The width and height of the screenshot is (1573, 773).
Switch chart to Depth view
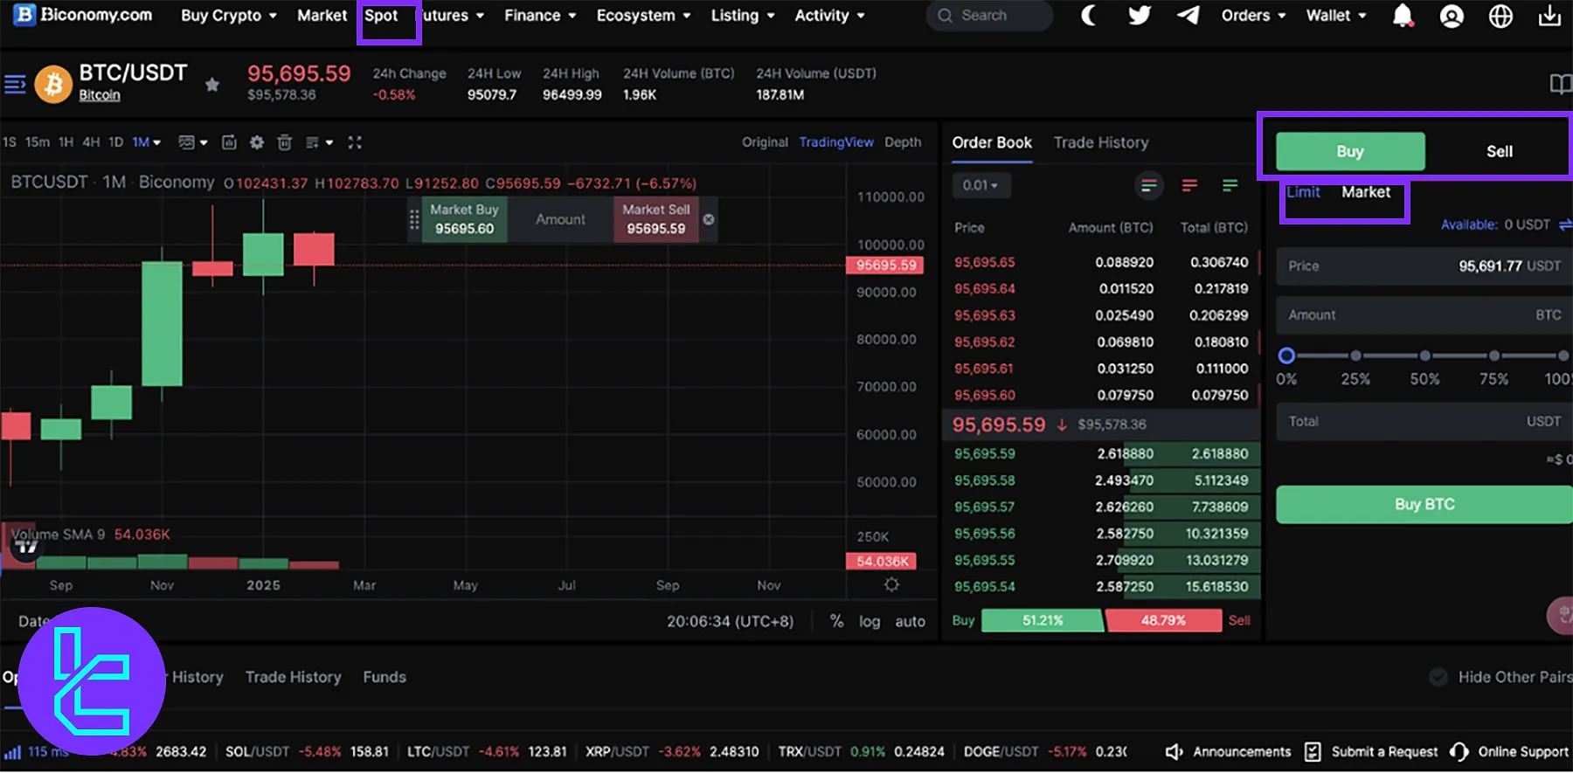(x=903, y=142)
